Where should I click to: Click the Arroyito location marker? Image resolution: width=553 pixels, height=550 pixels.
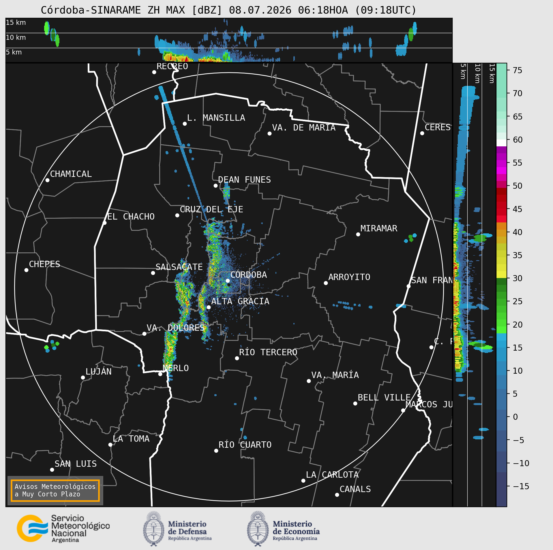pos(326,283)
